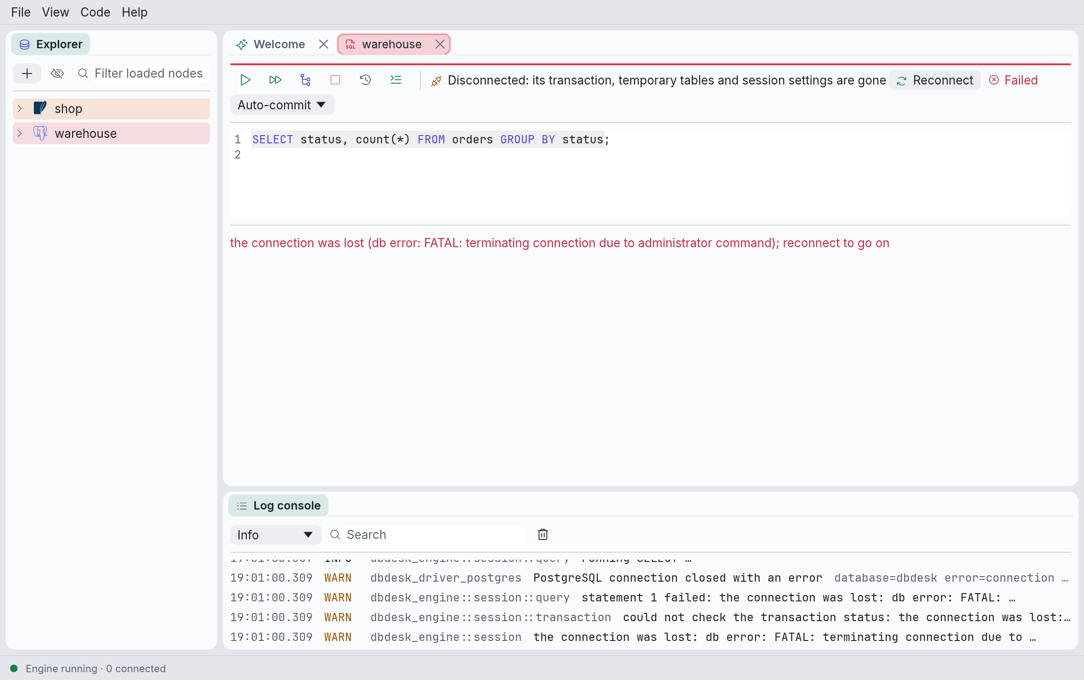Screen dimensions: 1084x680
Task: Open the View menu
Action: [56, 12]
